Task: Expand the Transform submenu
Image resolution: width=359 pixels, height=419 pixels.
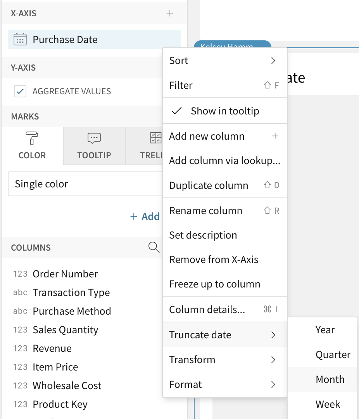Action: point(224,360)
